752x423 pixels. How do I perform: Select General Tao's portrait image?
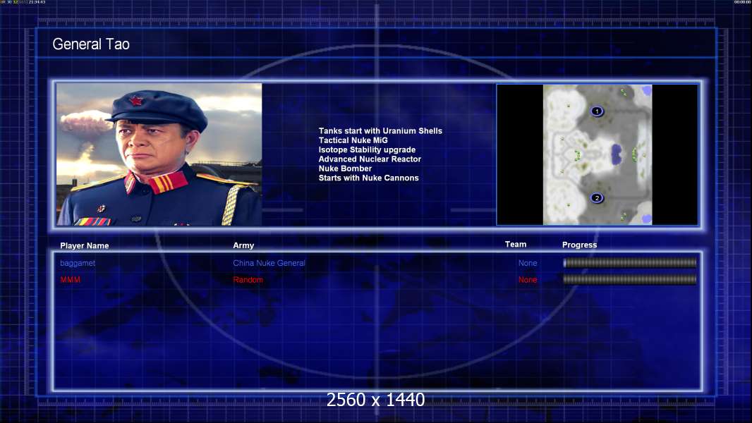(x=159, y=154)
